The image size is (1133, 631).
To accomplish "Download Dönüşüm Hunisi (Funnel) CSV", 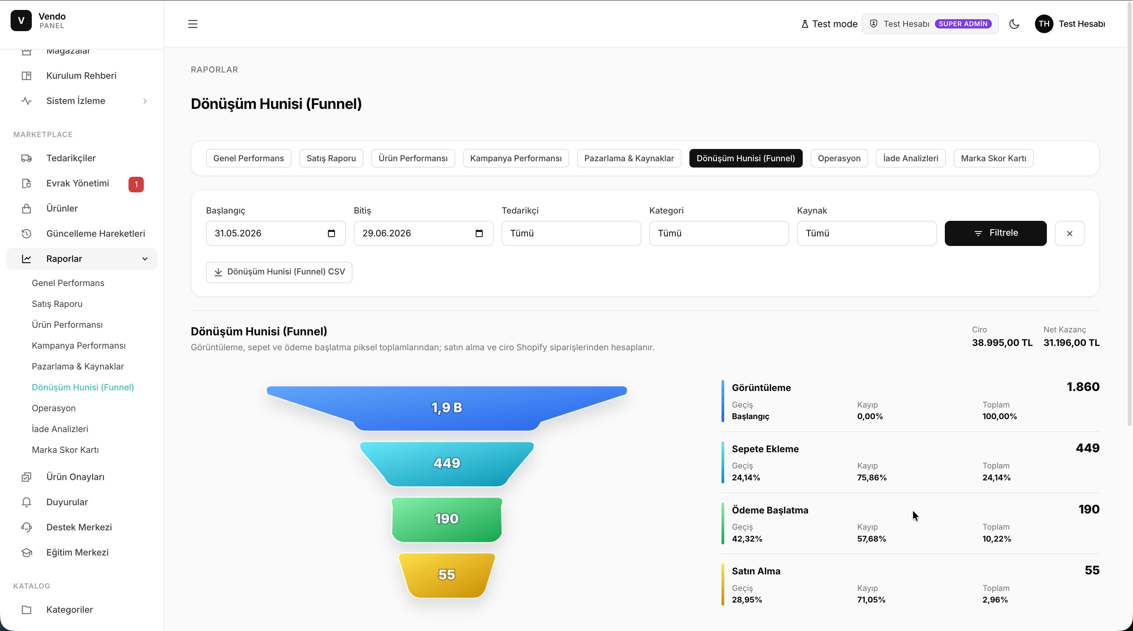I will (x=279, y=272).
